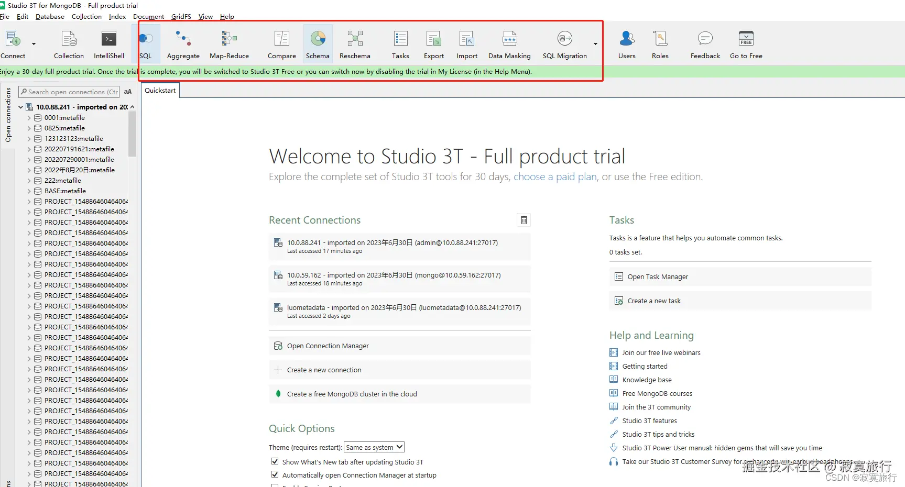The height and width of the screenshot is (487, 905).
Task: Focus the Search open connections field
Action: 69,92
